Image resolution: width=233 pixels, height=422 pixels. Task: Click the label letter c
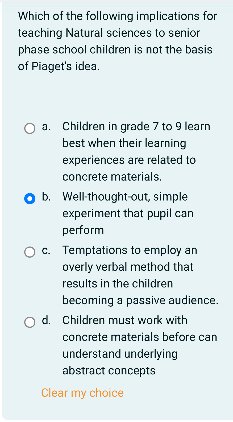pyautogui.click(x=45, y=250)
